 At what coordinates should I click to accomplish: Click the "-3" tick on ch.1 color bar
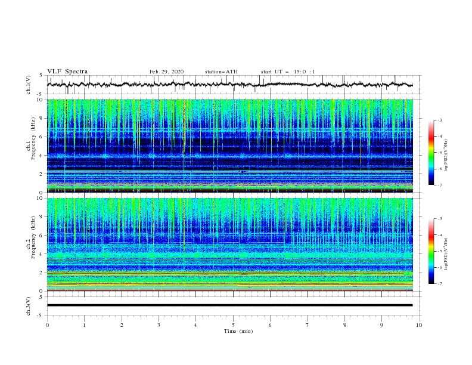point(440,120)
